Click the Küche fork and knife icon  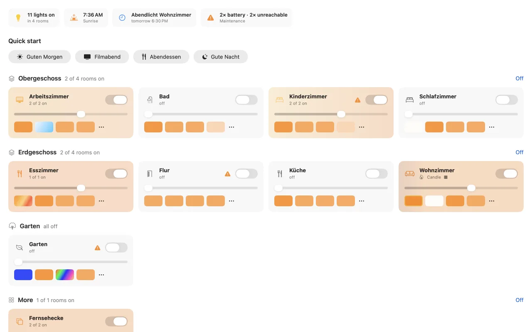click(280, 173)
